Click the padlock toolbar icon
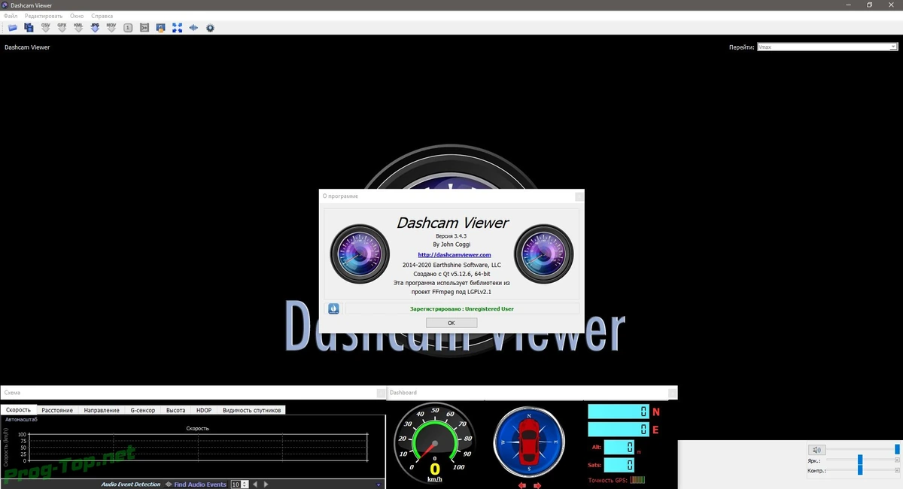The image size is (903, 489). (161, 28)
